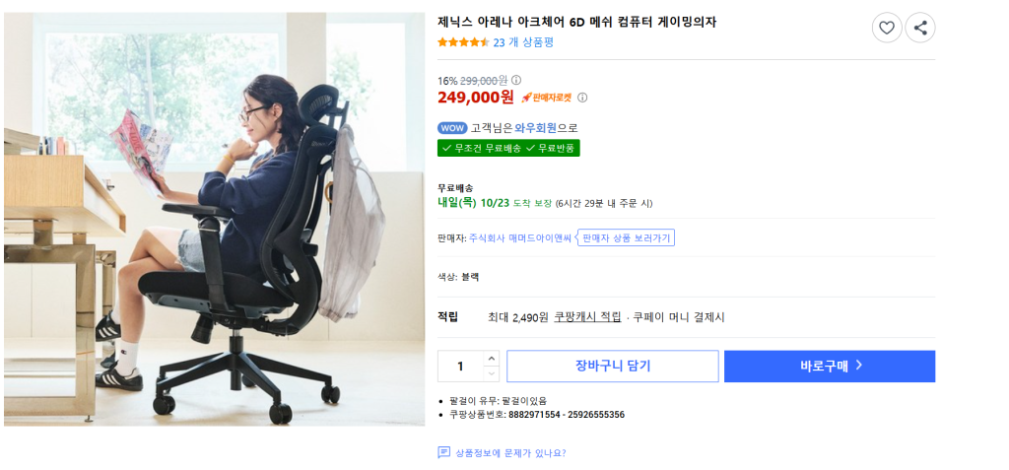Decrease quantity with the down arrow
Image resolution: width=1009 pixels, height=470 pixels.
pos(492,374)
